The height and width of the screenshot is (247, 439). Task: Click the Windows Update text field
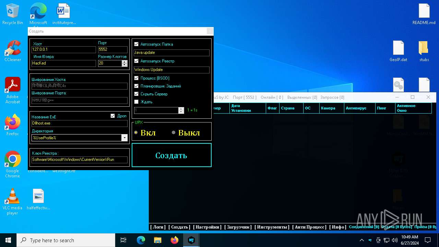(171, 70)
